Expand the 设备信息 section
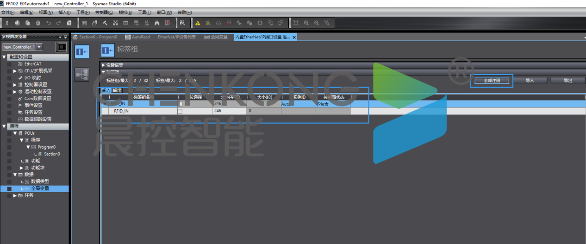 pos(103,65)
